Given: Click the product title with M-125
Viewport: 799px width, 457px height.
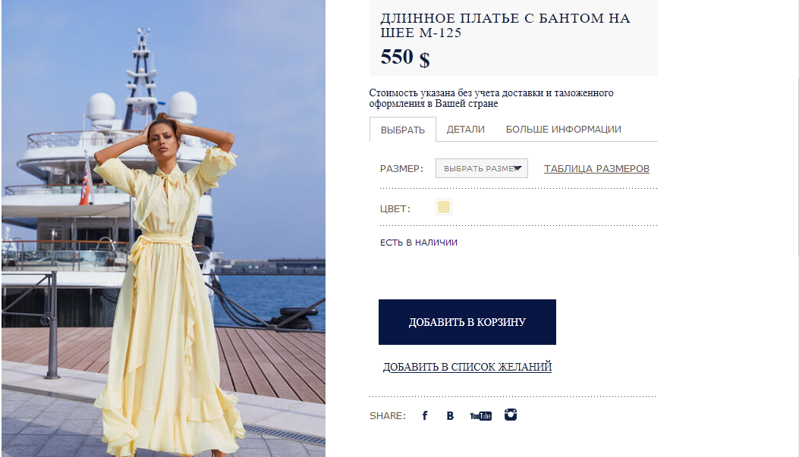Looking at the screenshot, I should click(x=505, y=25).
